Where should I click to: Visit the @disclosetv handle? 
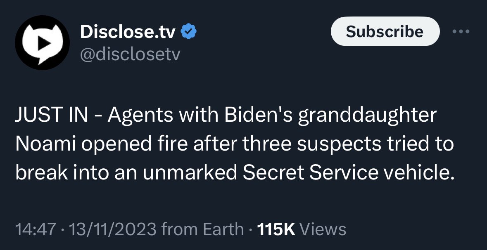coord(130,55)
